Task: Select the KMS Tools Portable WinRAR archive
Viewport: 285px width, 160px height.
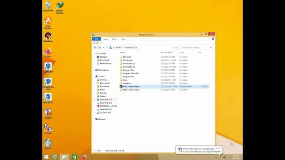Action: pos(164,86)
